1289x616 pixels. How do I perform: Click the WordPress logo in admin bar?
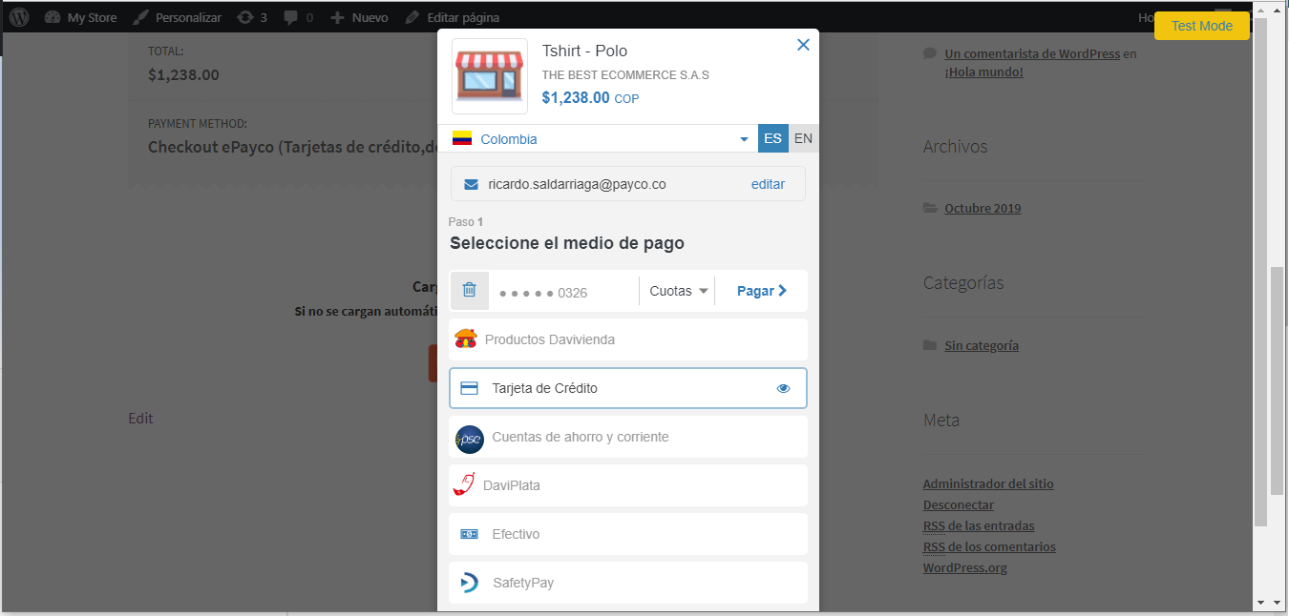pyautogui.click(x=19, y=17)
